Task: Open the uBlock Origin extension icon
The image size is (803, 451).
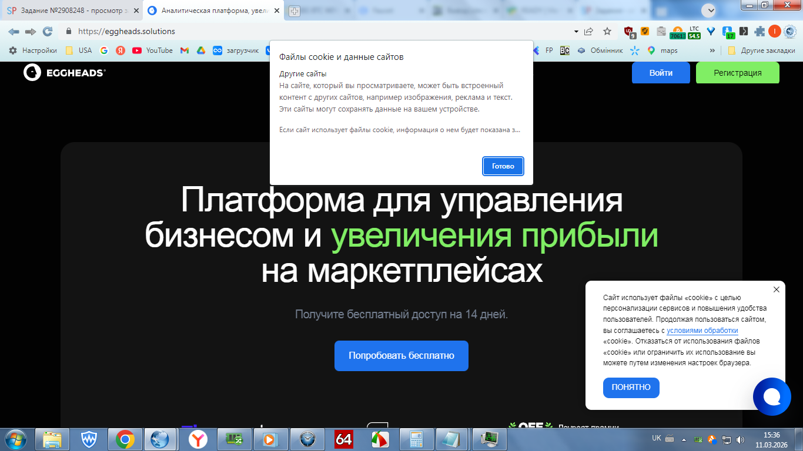Action: point(630,32)
